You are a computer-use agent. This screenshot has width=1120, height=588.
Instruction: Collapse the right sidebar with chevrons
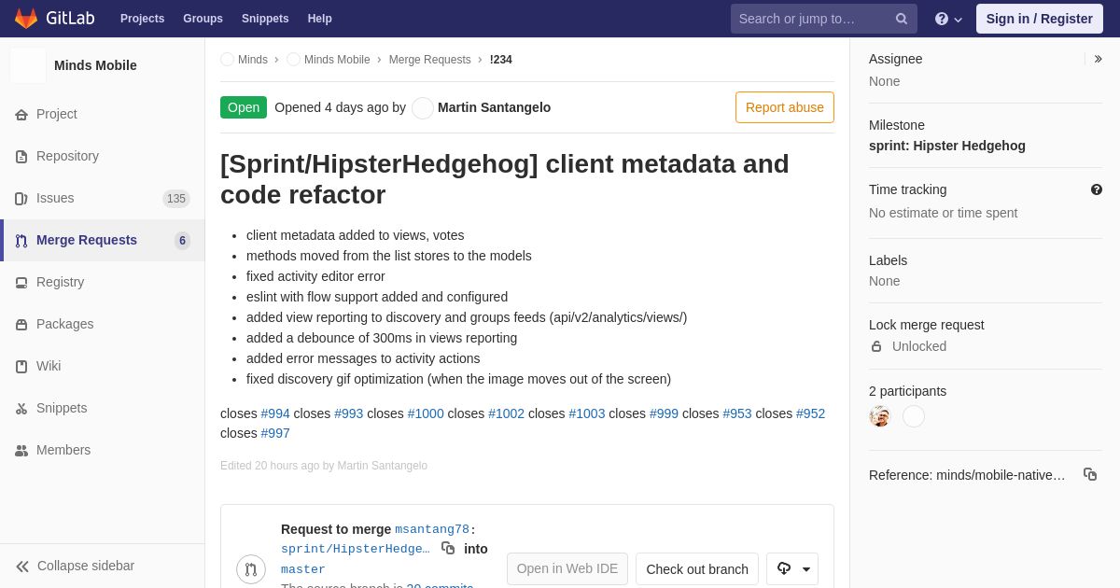coord(1098,59)
